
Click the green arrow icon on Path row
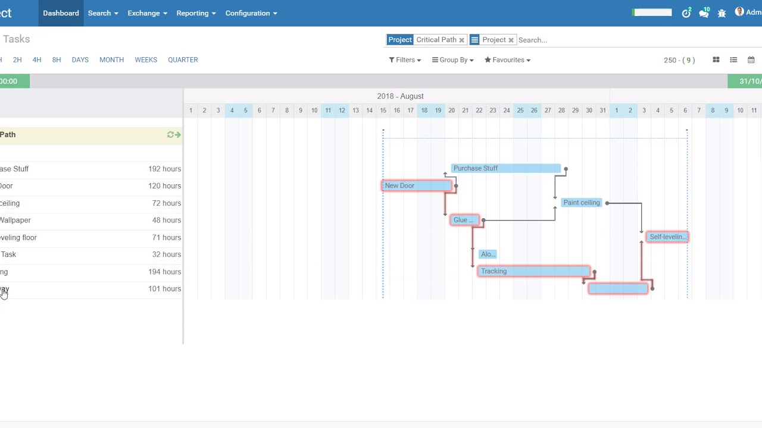[178, 135]
